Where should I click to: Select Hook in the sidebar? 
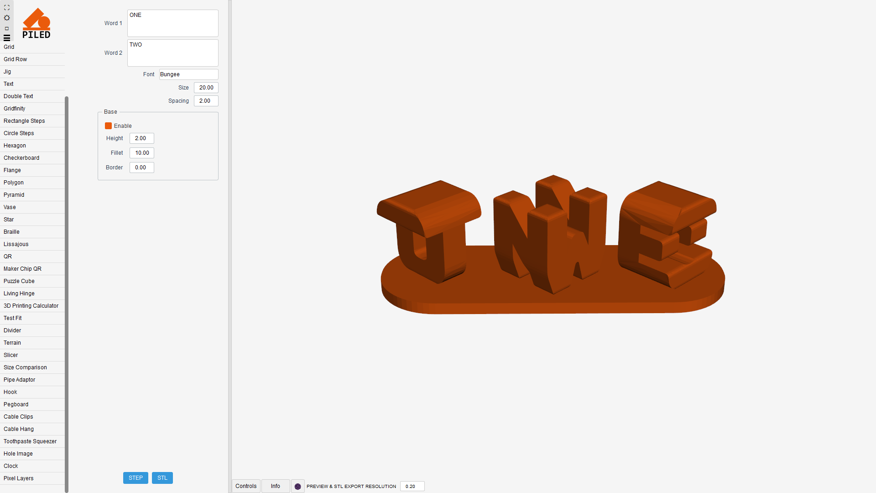pos(32,392)
